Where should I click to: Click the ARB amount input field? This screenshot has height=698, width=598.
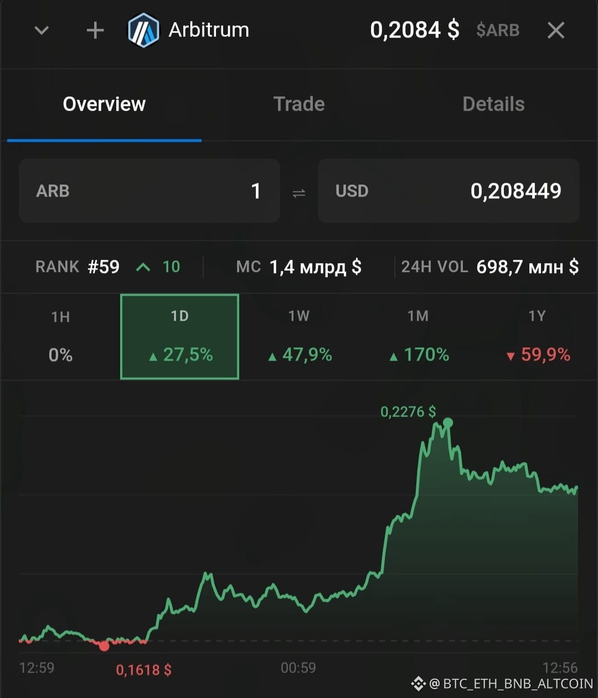[x=149, y=191]
